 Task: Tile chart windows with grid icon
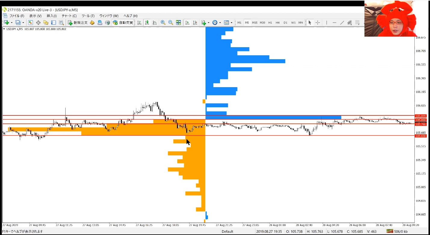tap(178, 23)
